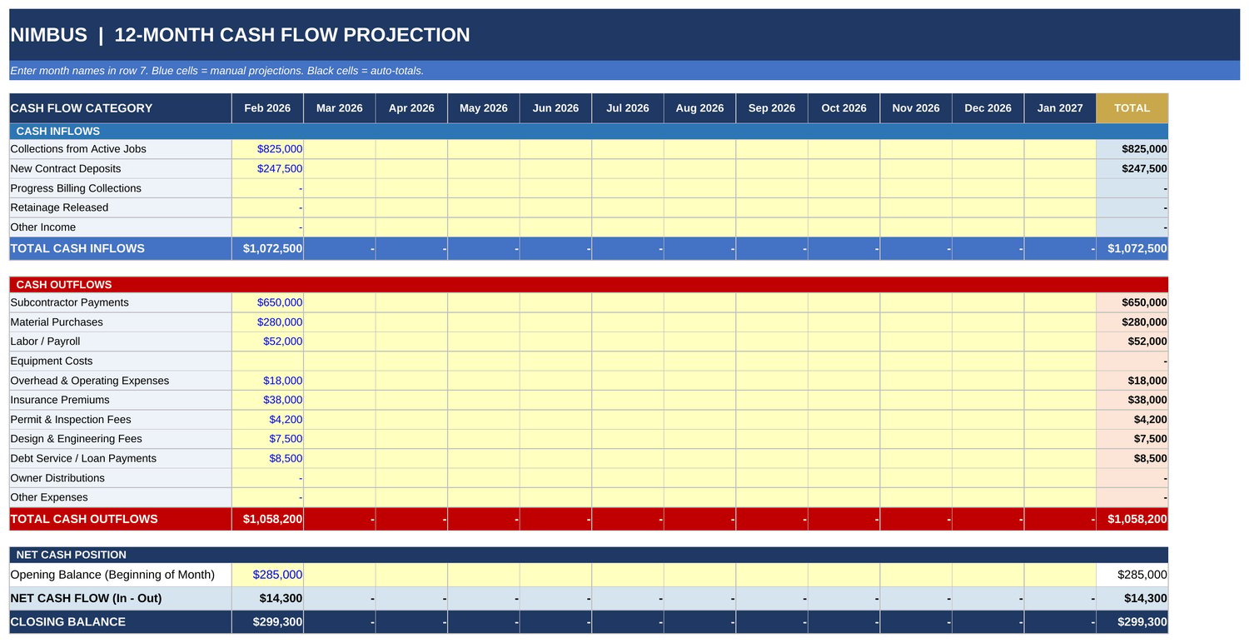1249x643 pixels.
Task: Select the TOTAL CASH OUTFLOWS grand total cell
Action: (x=1132, y=519)
